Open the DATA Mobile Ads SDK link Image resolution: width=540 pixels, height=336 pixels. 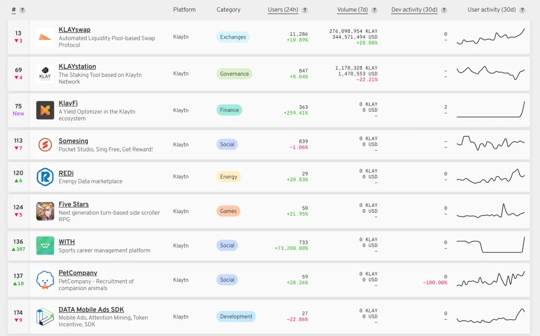pyautogui.click(x=91, y=309)
